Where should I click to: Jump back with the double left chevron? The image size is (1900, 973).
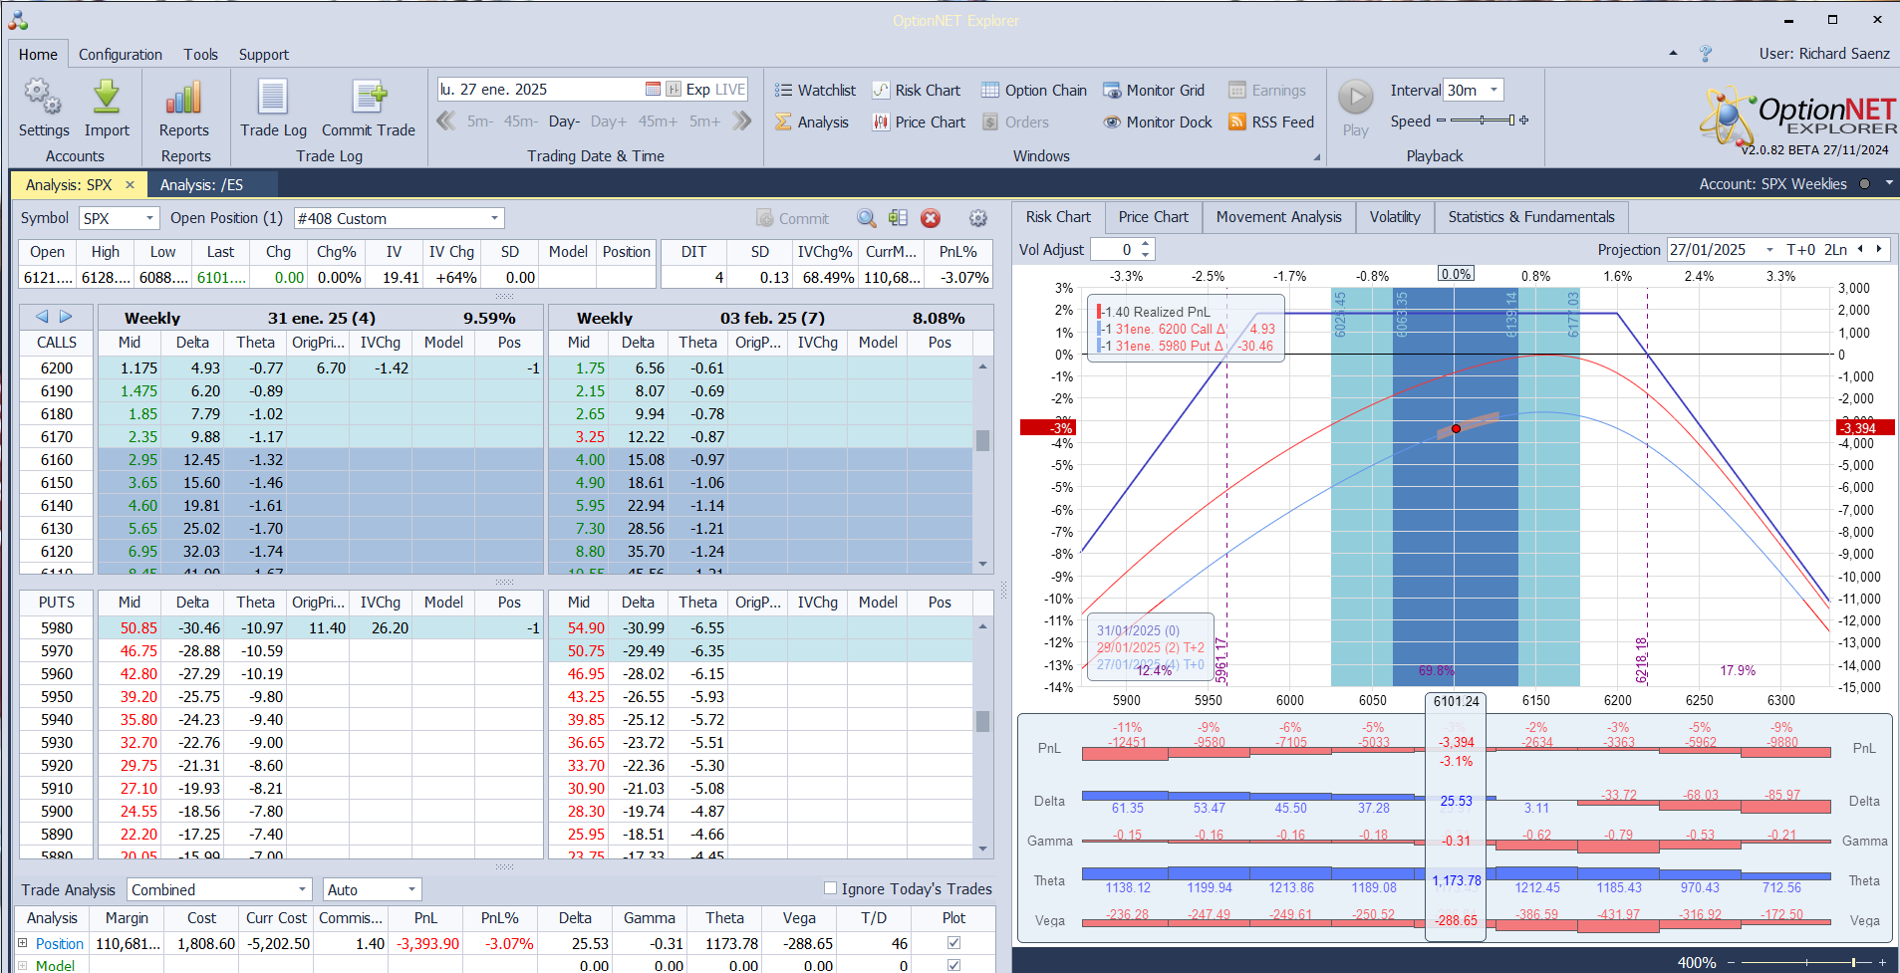pyautogui.click(x=446, y=122)
